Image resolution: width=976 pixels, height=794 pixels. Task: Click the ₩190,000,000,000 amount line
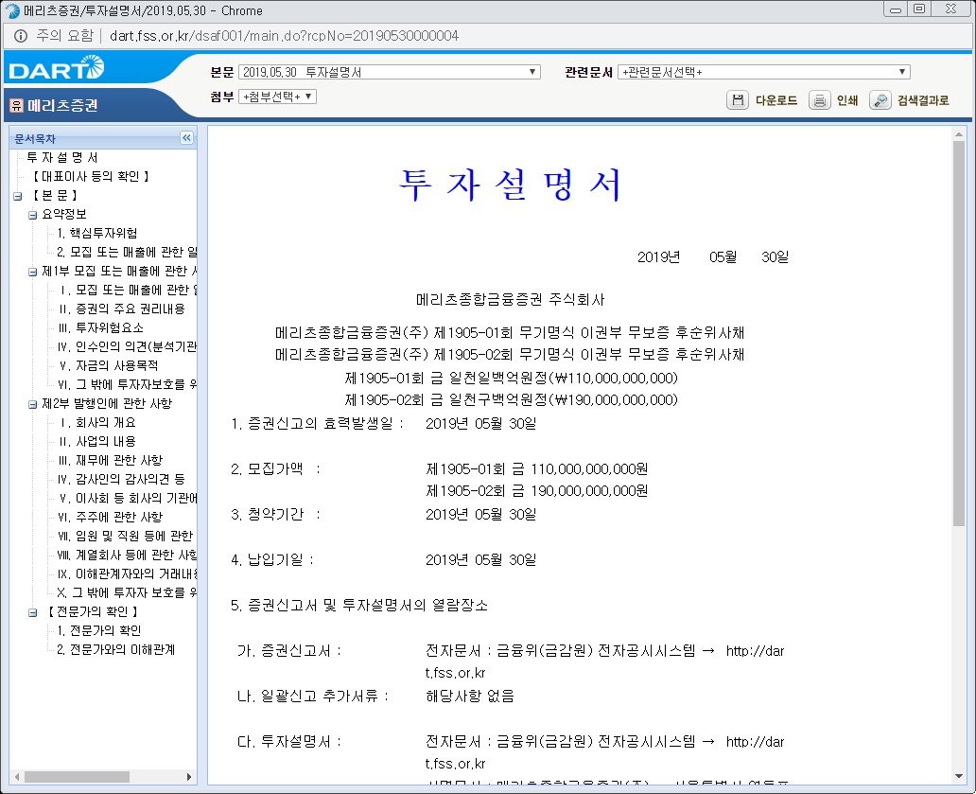click(x=511, y=399)
